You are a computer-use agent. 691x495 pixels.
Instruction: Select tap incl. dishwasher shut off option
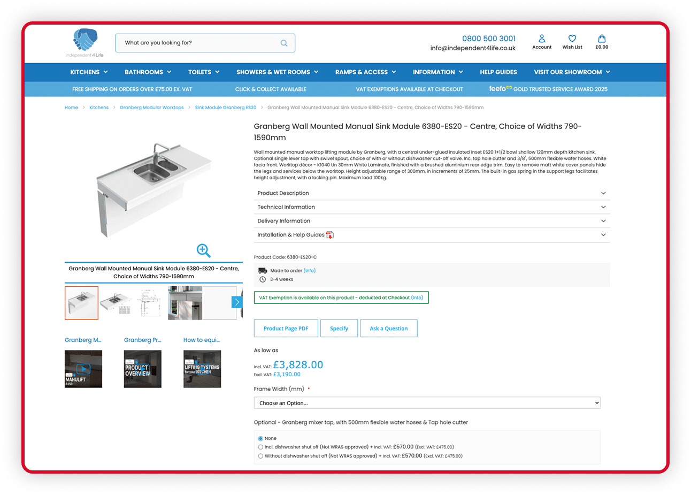[x=261, y=447]
